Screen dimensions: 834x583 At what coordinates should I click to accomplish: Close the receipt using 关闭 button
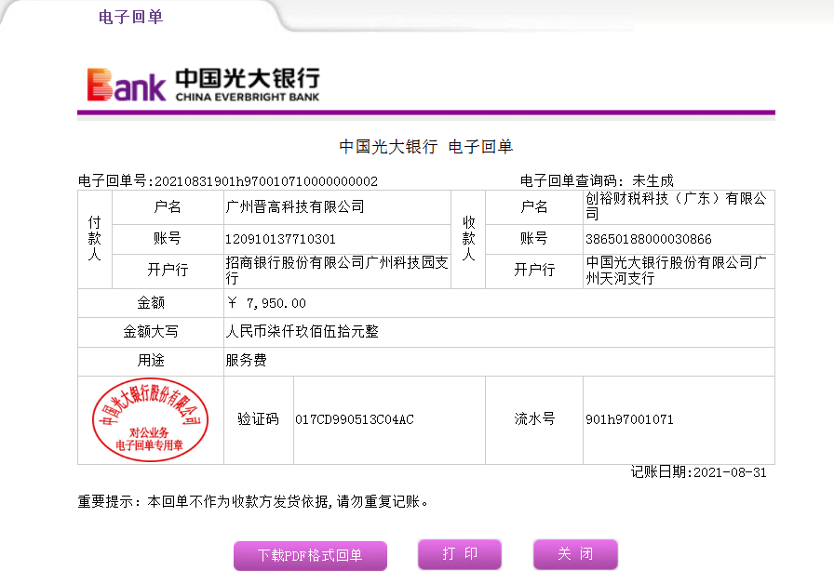pyautogui.click(x=575, y=554)
